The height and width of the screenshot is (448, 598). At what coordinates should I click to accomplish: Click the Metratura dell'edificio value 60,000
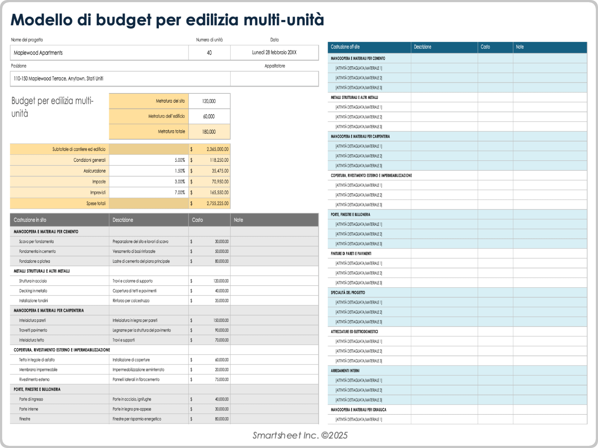[209, 116]
